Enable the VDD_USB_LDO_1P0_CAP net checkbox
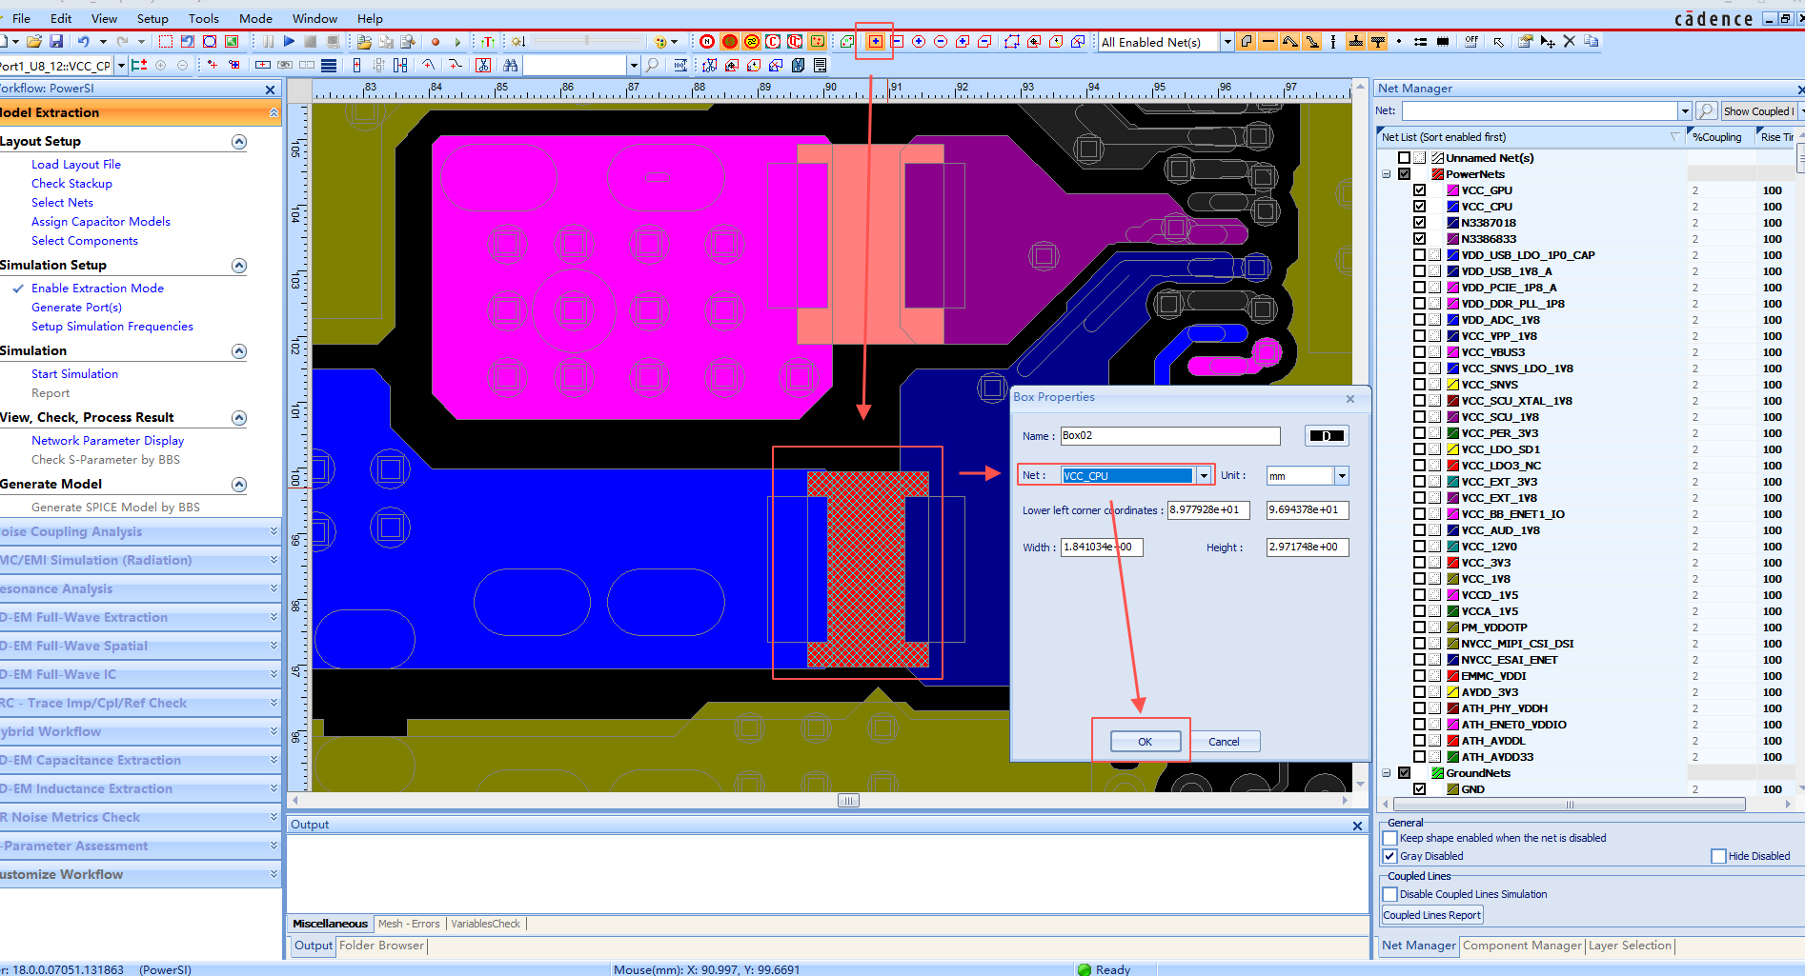Screen dimensions: 1805x976 click(1420, 255)
